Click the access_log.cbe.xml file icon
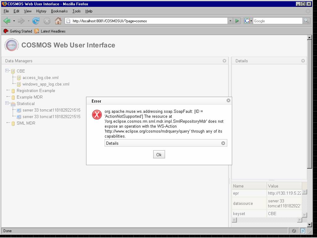 pyautogui.click(x=19, y=78)
